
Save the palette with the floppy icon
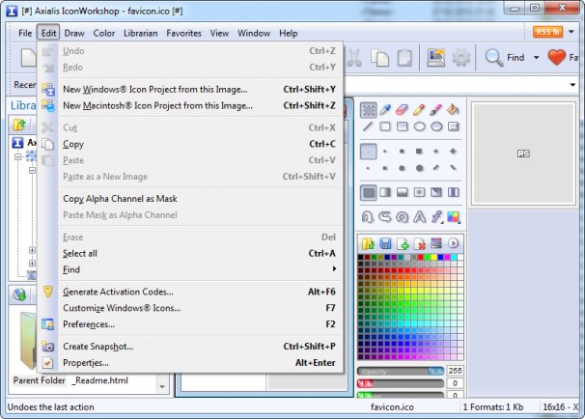pyautogui.click(x=385, y=244)
